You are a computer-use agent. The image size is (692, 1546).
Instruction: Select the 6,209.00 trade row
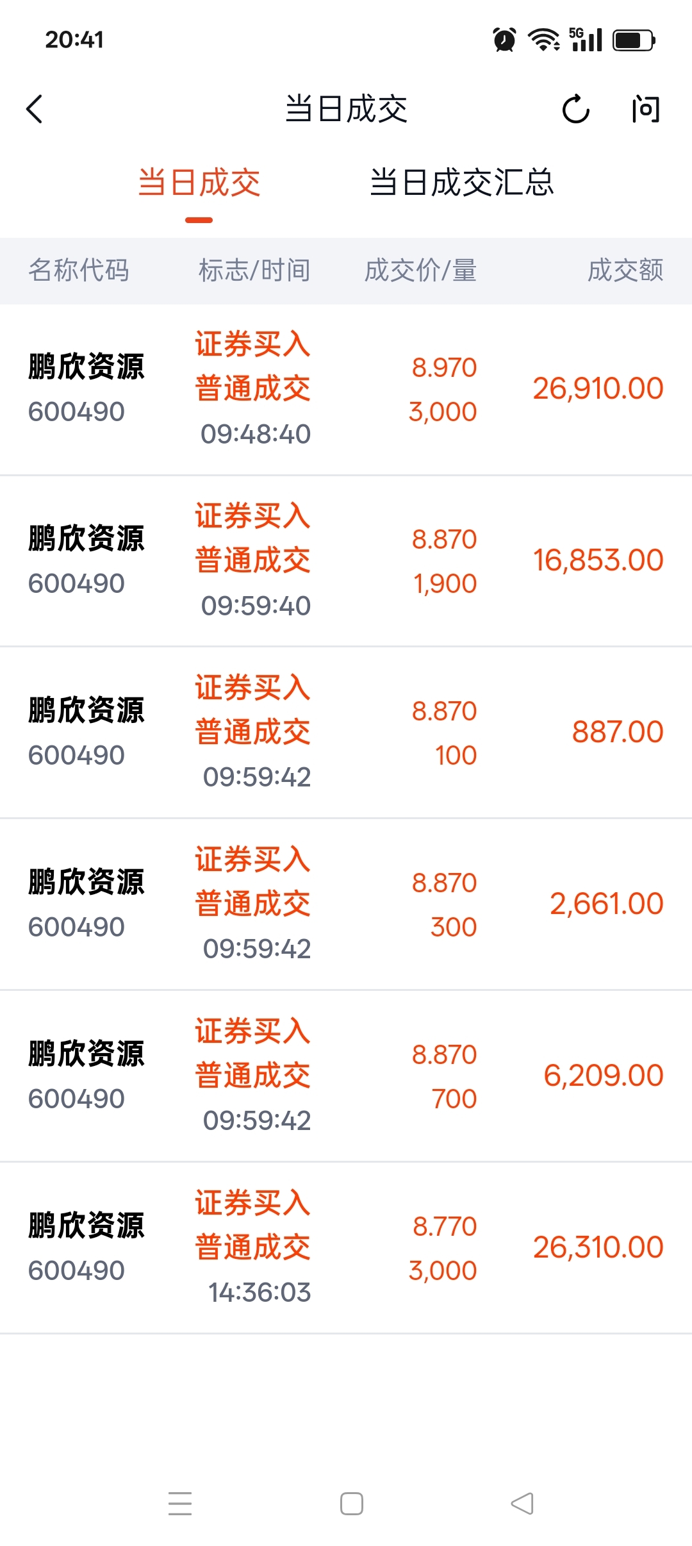(x=346, y=1076)
